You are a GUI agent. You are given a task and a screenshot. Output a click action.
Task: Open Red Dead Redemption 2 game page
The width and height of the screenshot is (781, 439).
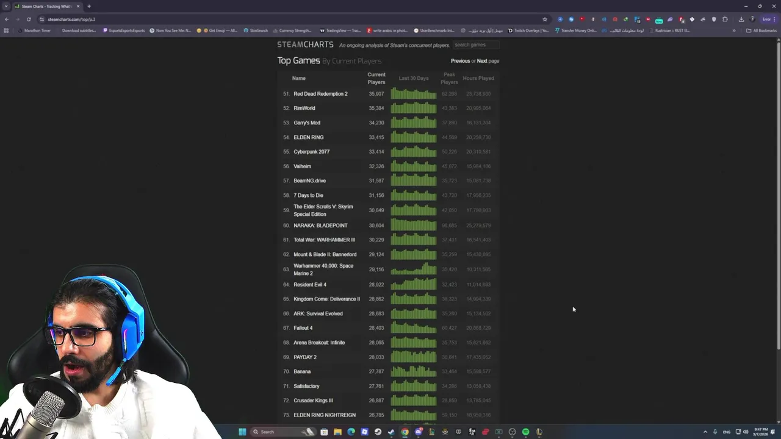(320, 94)
